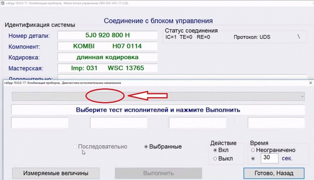The width and height of the screenshot is (314, 180).
Task: Click the Мастерская label
Action: coord(26,68)
